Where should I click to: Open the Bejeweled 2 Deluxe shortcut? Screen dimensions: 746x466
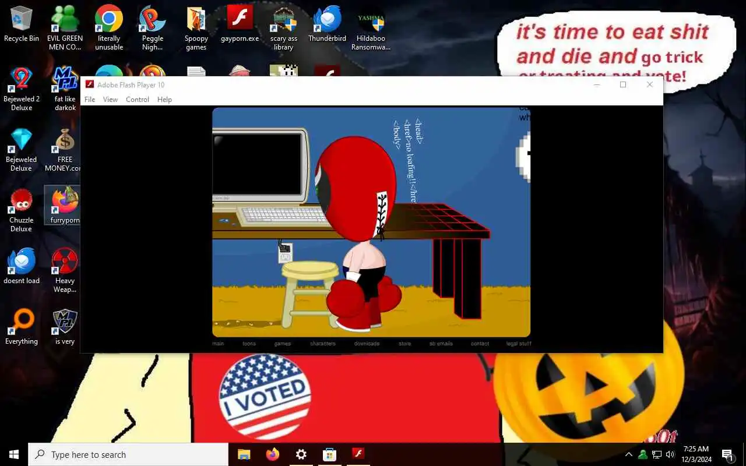click(x=22, y=89)
